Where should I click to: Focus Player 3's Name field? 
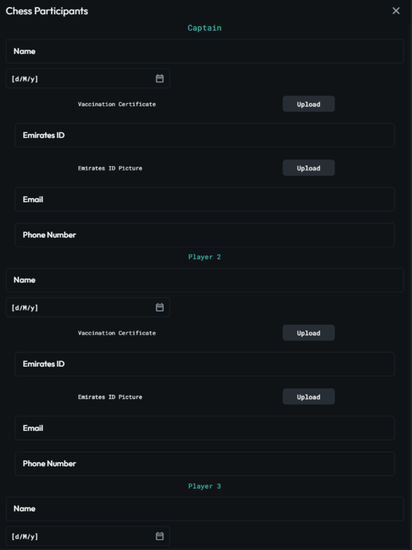click(205, 509)
